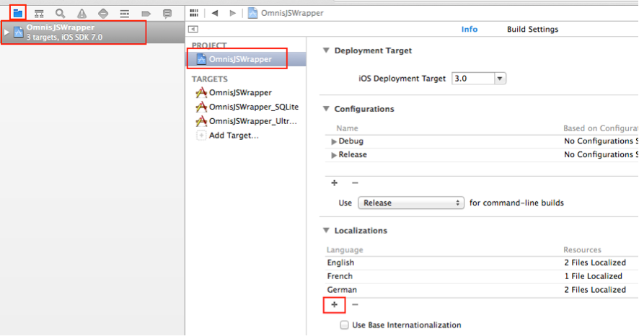639x336 pixels.
Task: Open the Symbol navigator icon
Action: pyautogui.click(x=39, y=14)
